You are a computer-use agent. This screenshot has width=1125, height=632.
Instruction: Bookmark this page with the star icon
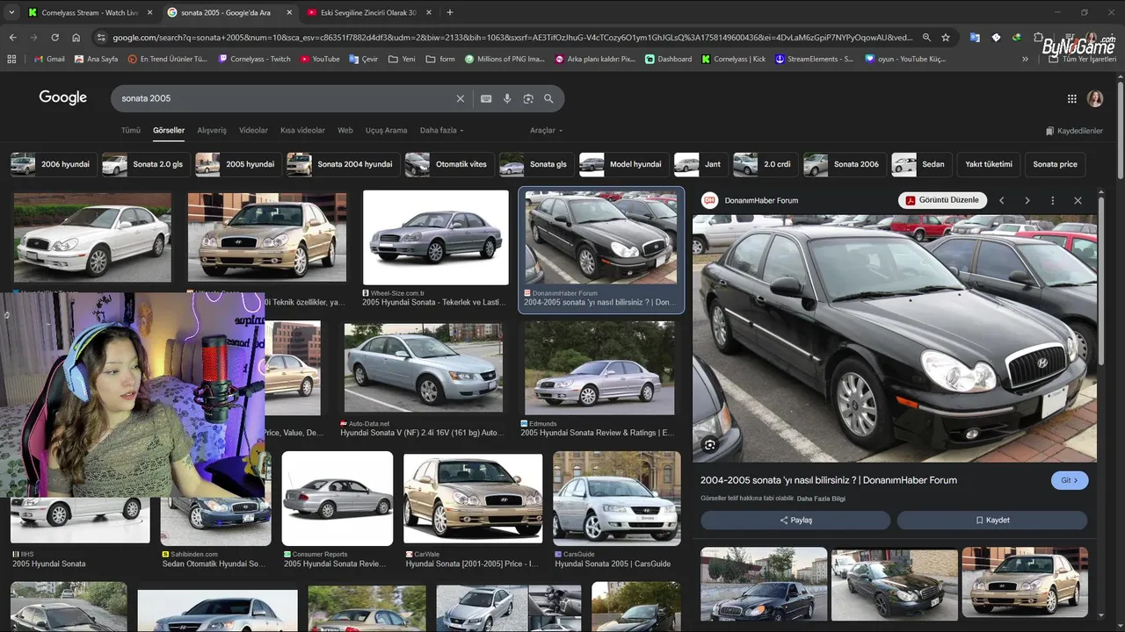coord(946,38)
